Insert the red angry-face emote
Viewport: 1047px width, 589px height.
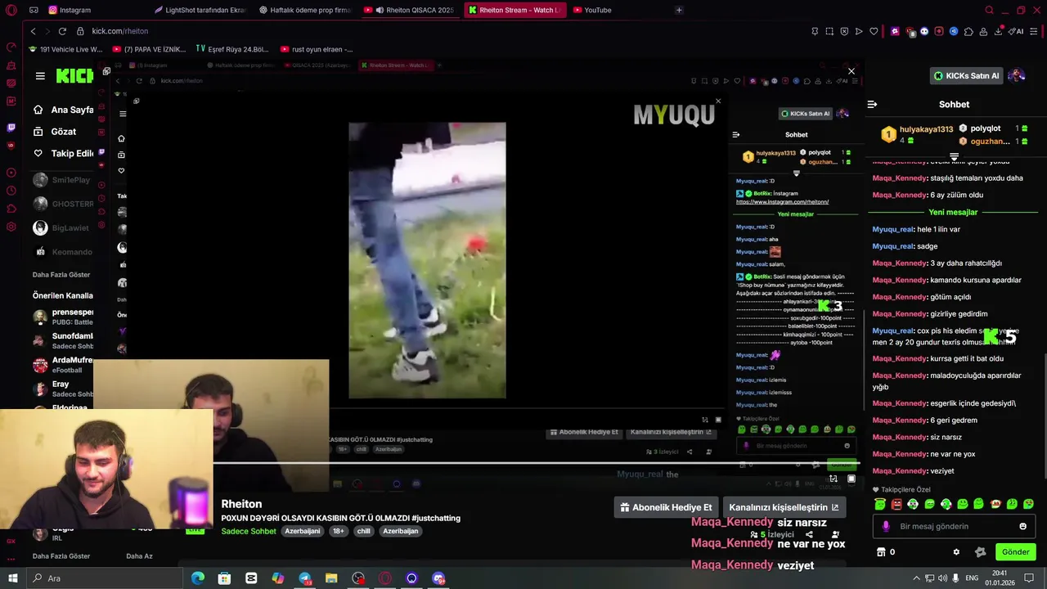pyautogui.click(x=896, y=504)
